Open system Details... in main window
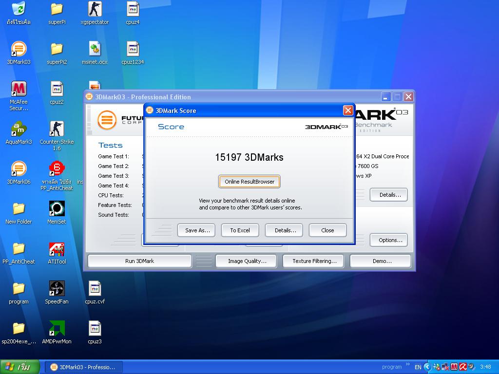The image size is (499, 374). [389, 195]
